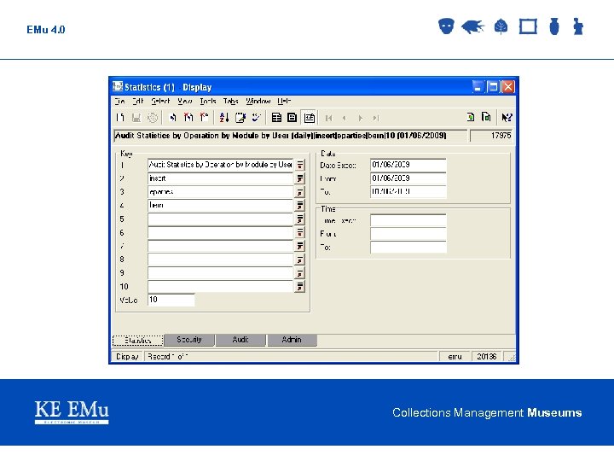Click the Key 3 field containing eparties
This screenshot has width=614, height=461.
point(221,192)
